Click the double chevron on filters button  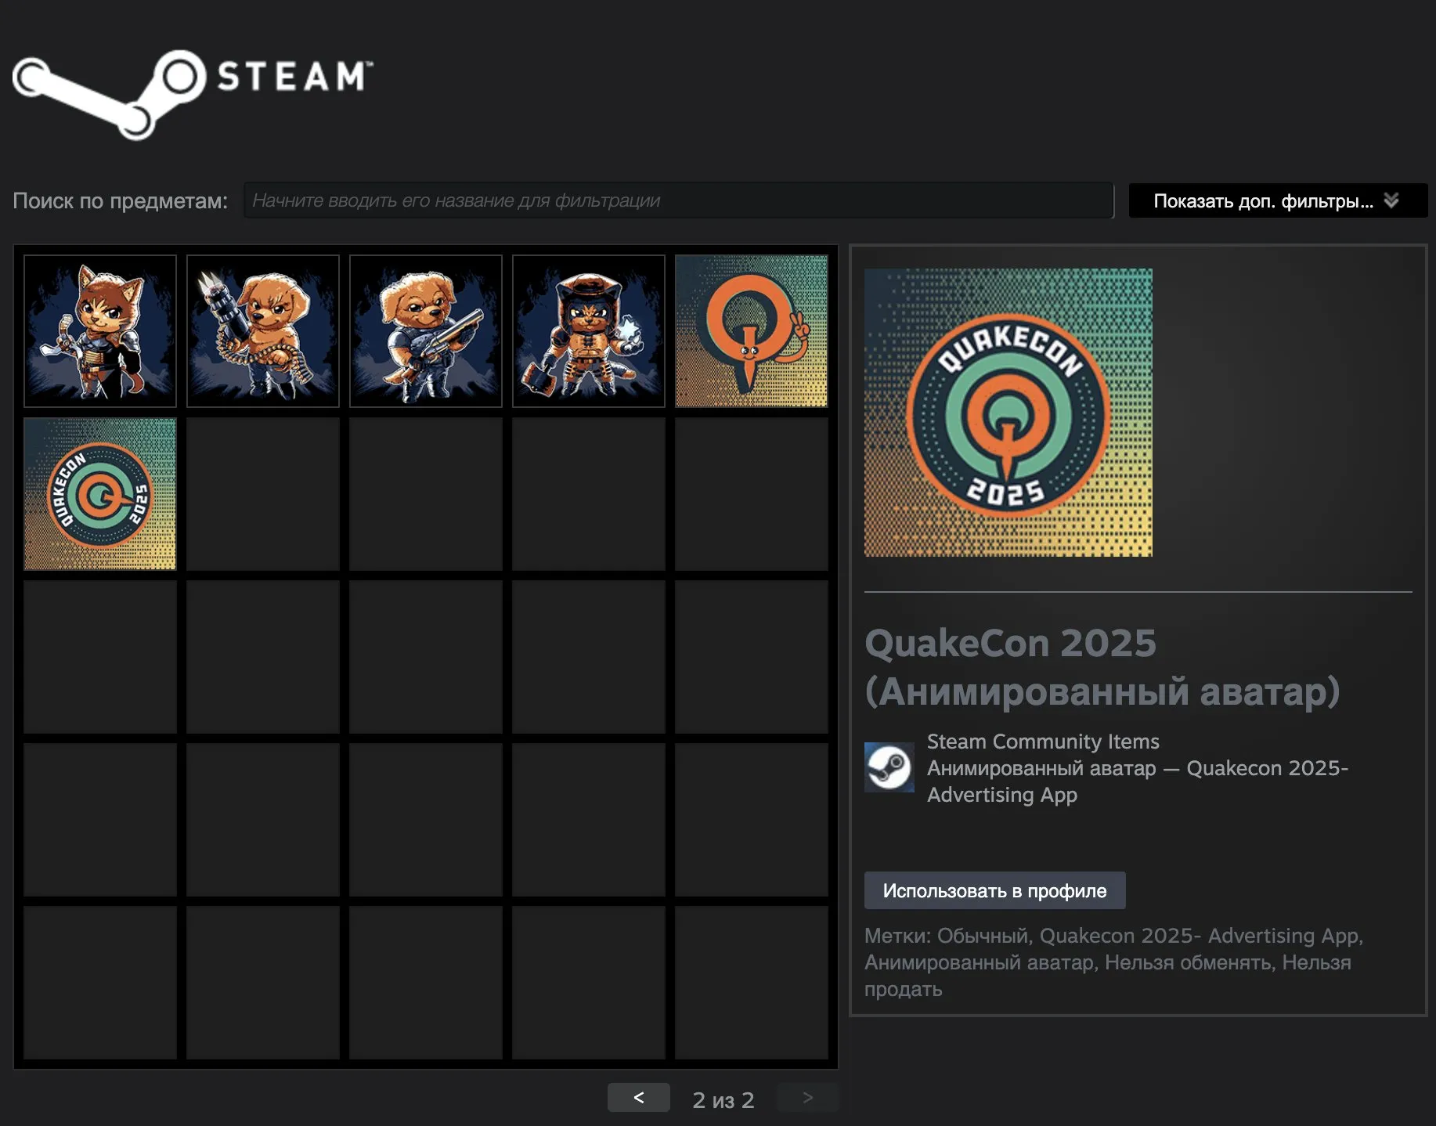(1391, 200)
